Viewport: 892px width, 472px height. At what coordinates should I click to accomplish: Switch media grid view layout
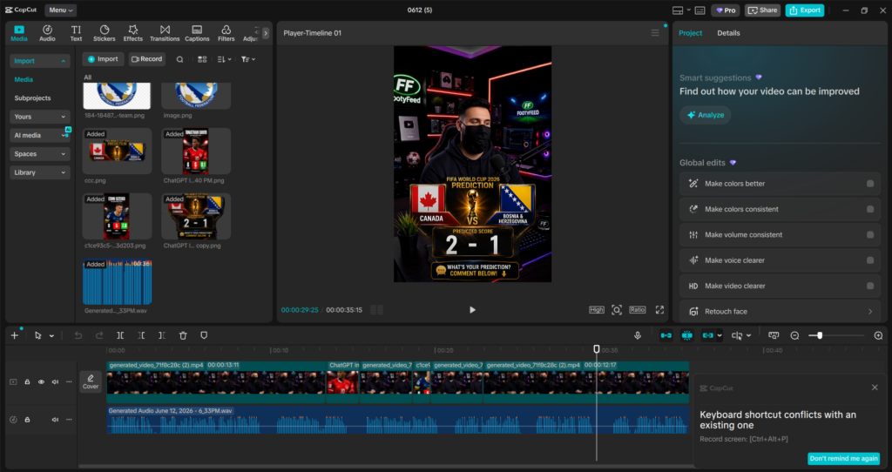[x=202, y=59]
